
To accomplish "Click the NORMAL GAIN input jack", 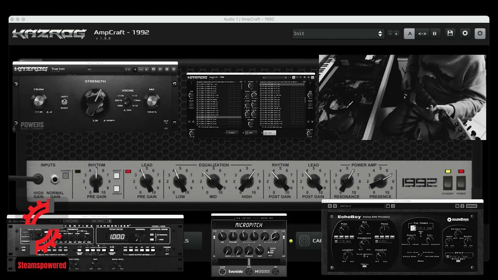I will pos(55,179).
